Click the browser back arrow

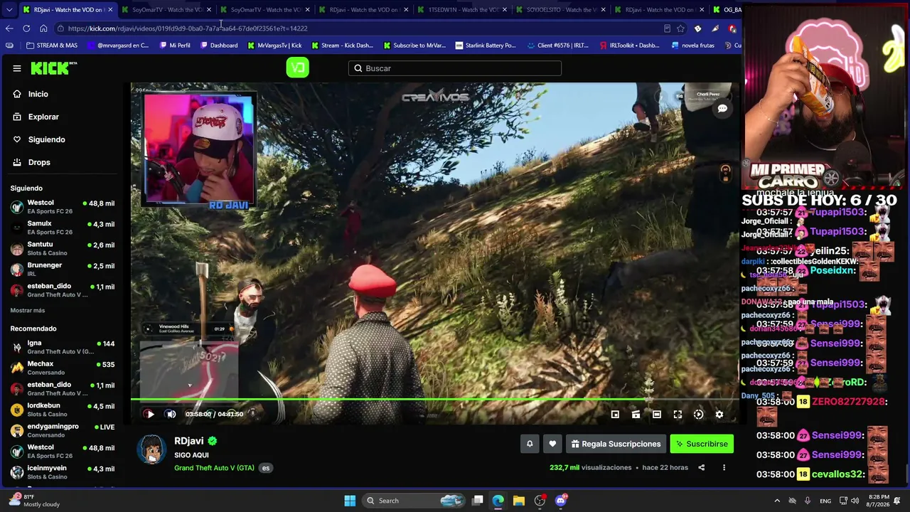pos(9,28)
